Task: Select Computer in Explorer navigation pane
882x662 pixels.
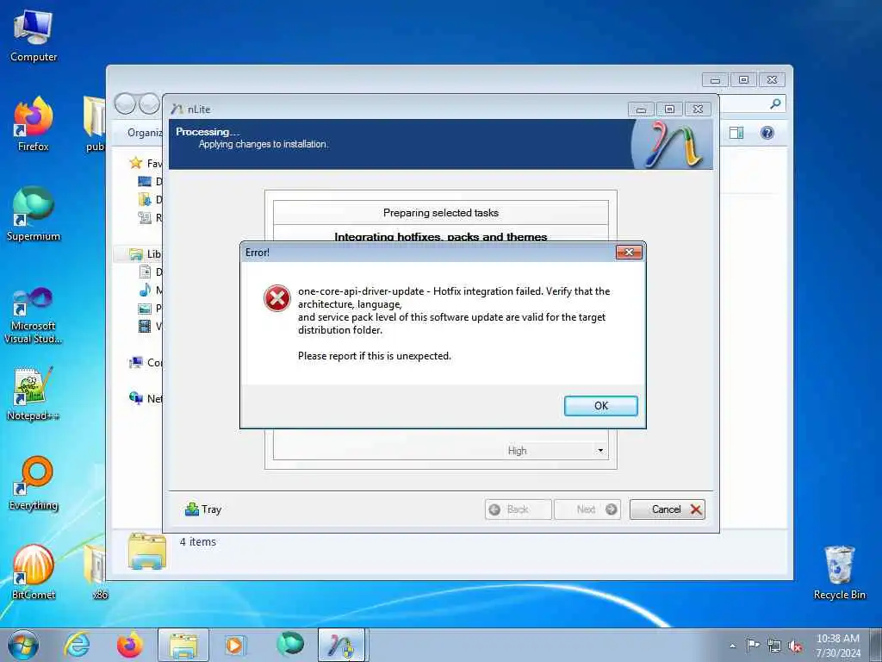Action: (x=146, y=363)
